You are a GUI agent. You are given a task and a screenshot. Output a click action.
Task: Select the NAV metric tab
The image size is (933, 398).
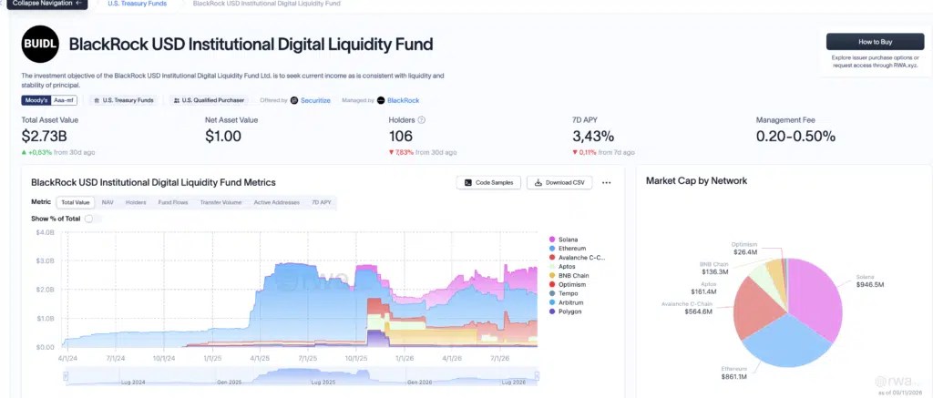point(108,202)
